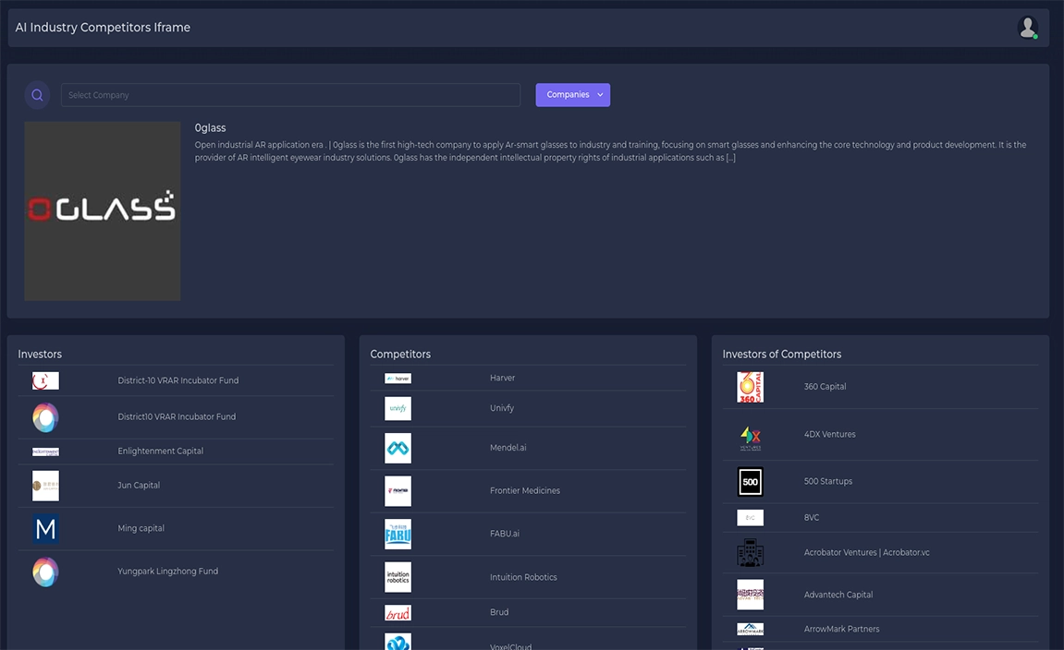Screen dimensions: 1064x650
Task: Click the 360 Capital logo icon
Action: pos(750,387)
